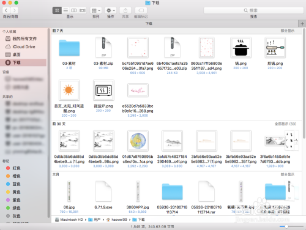Select the 03-素材 folder icon
306x230 pixels.
click(x=69, y=48)
